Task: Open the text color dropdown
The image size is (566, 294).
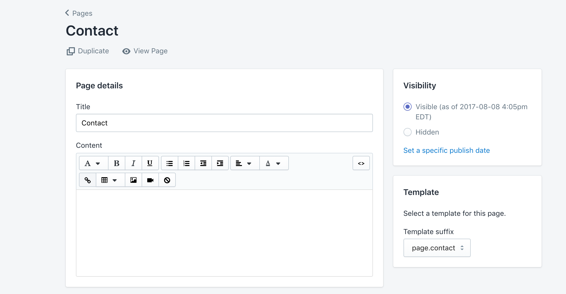Action: tap(274, 163)
